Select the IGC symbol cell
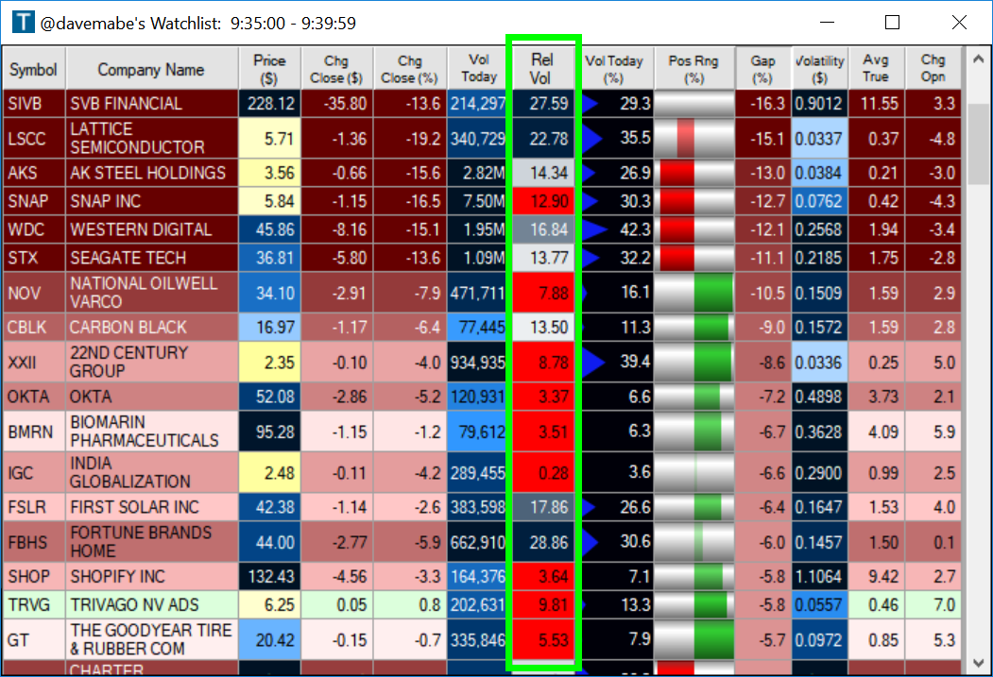This screenshot has height=677, width=993. point(34,473)
